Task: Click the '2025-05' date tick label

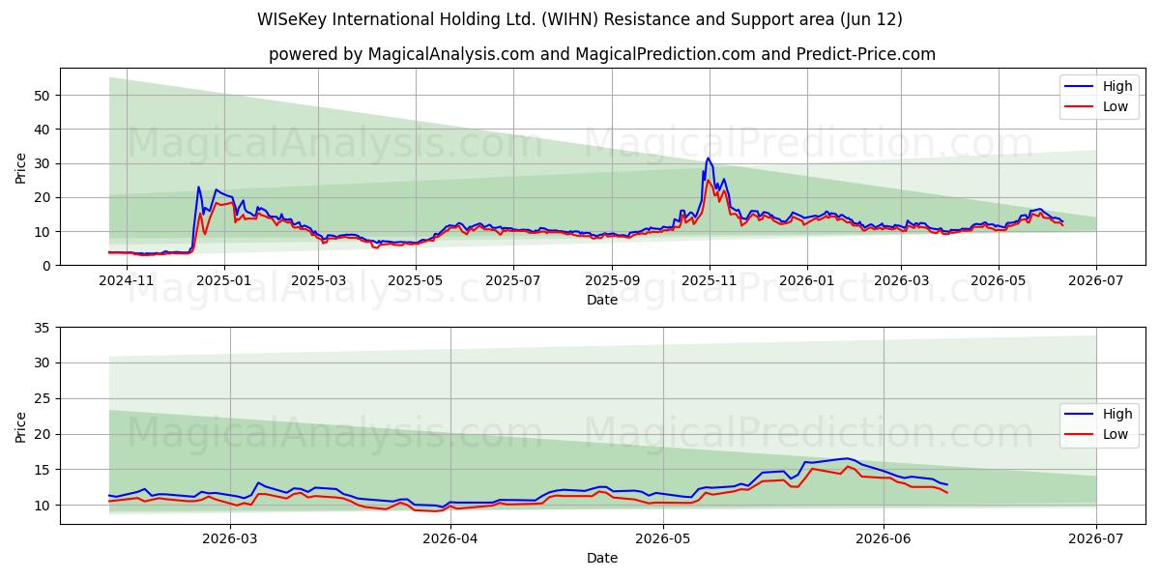Action: (415, 280)
